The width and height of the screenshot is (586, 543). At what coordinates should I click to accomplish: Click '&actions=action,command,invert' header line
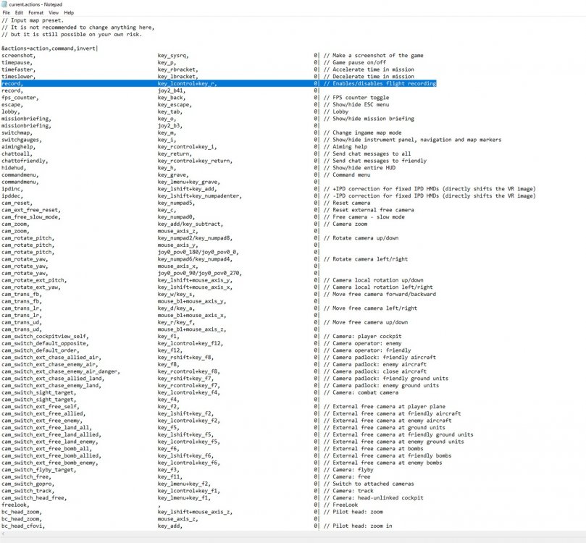coord(49,49)
